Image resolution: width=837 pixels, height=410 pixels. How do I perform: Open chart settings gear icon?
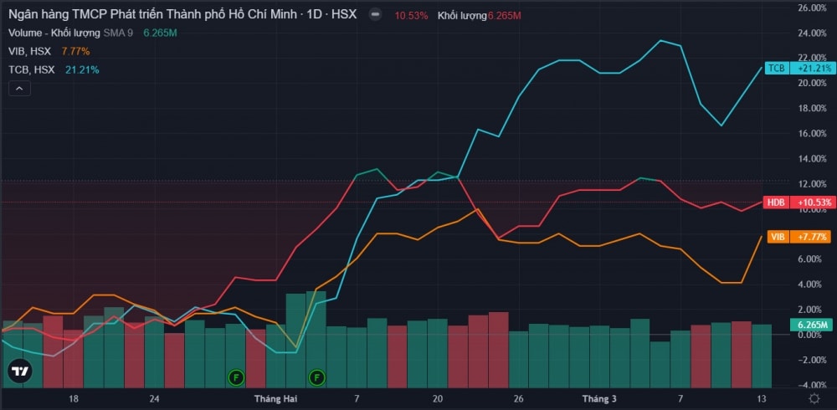tap(814, 398)
